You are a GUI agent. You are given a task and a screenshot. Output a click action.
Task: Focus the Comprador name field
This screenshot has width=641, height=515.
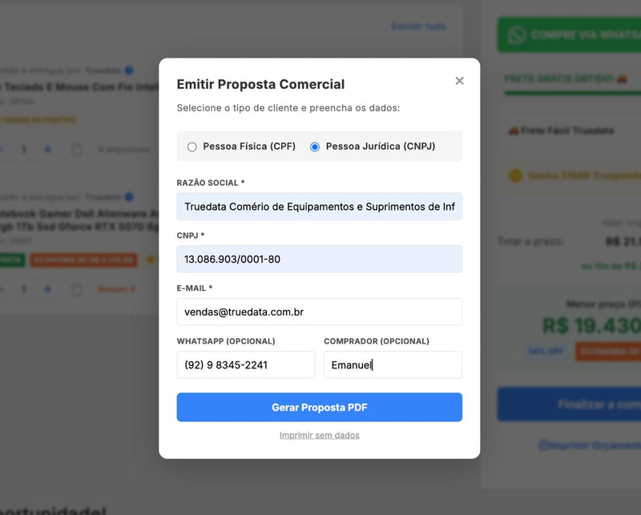(x=393, y=365)
